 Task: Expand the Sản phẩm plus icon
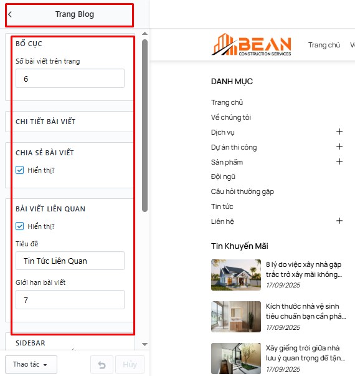339,161
